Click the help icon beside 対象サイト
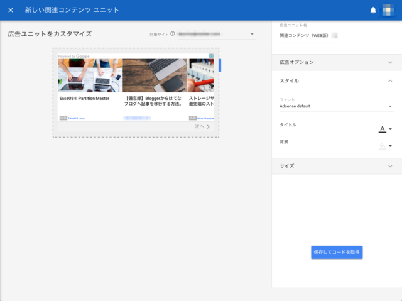Image resolution: width=402 pixels, height=301 pixels. (x=173, y=33)
